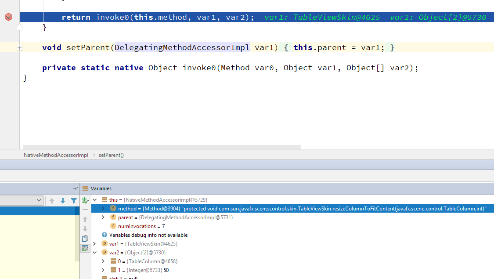Toggle the breakpoint on the return invoke0 line
Screen dimensions: 494x279
7,17
